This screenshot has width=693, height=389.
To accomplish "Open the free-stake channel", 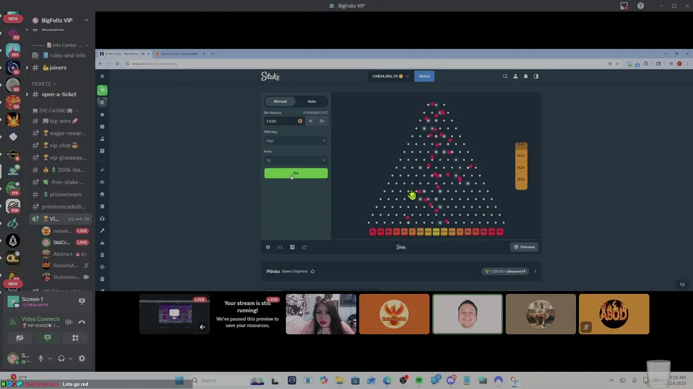I will [60, 182].
